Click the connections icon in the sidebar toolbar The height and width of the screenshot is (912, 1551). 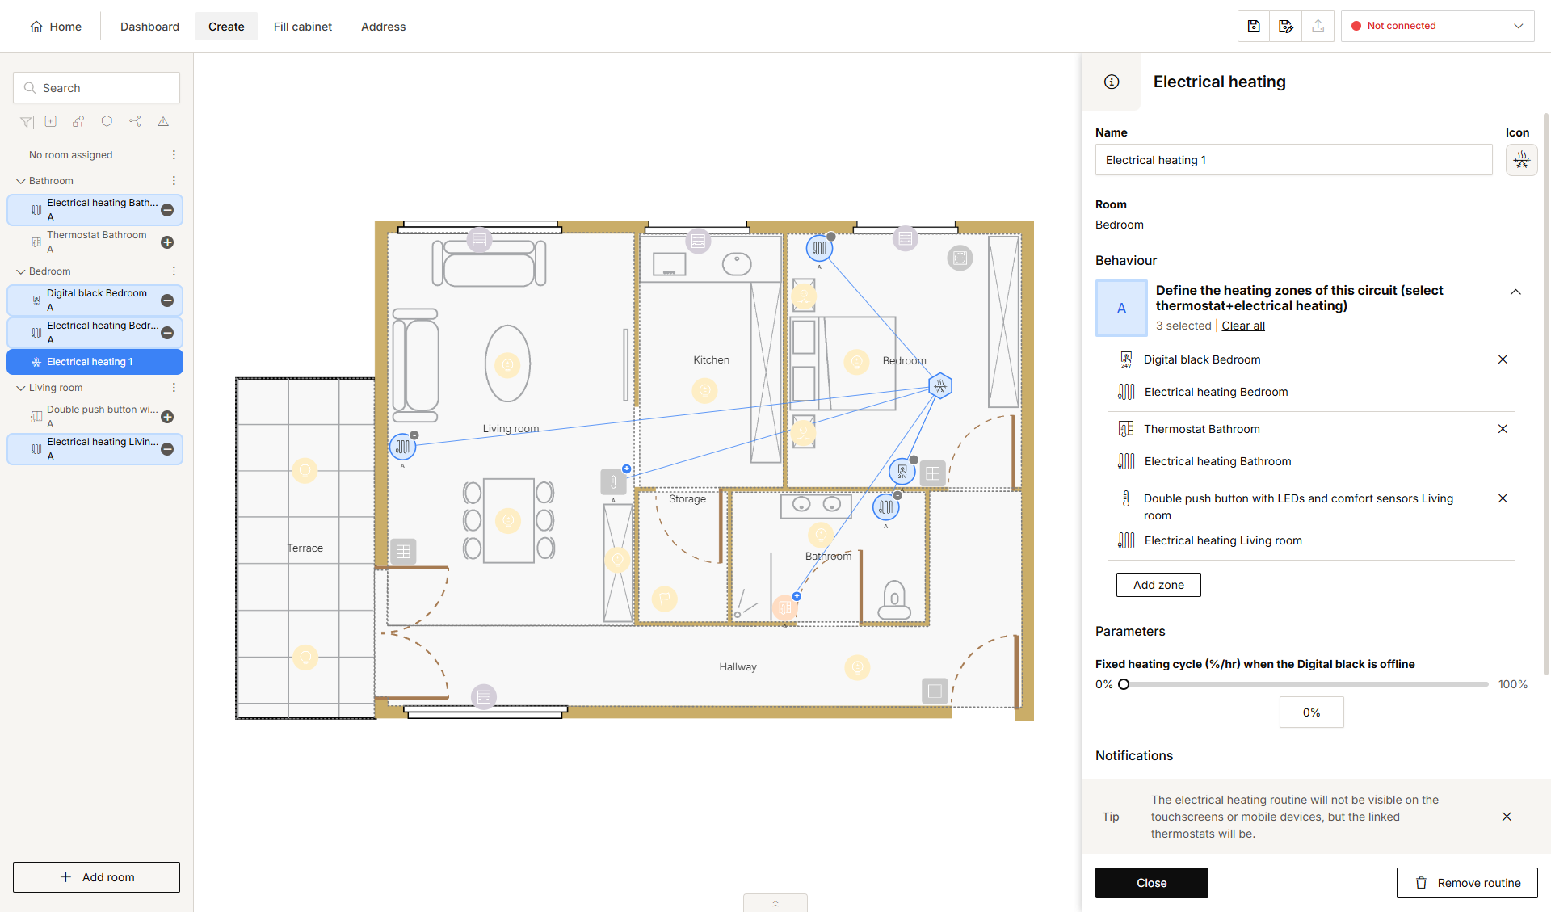coord(135,122)
